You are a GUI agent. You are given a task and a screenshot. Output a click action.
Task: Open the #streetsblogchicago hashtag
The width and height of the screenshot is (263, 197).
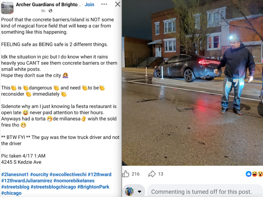[53, 187]
